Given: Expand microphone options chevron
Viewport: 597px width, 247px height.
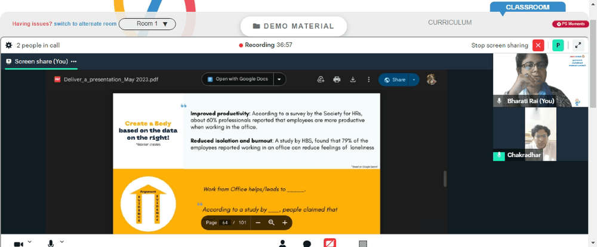Looking at the screenshot, I should click(62, 242).
